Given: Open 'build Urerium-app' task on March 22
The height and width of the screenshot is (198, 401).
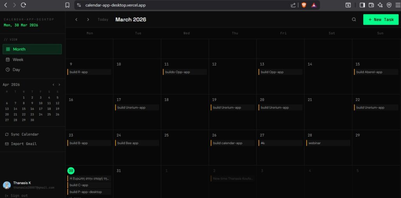Looking at the screenshot, I should (x=376, y=107).
